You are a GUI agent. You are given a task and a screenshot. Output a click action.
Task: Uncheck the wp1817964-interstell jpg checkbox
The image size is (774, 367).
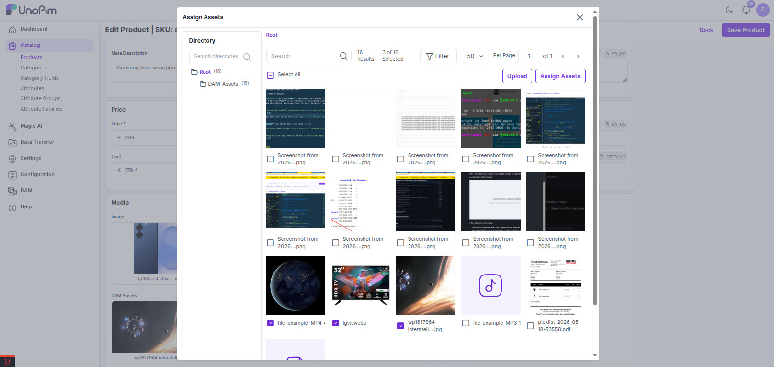click(401, 326)
